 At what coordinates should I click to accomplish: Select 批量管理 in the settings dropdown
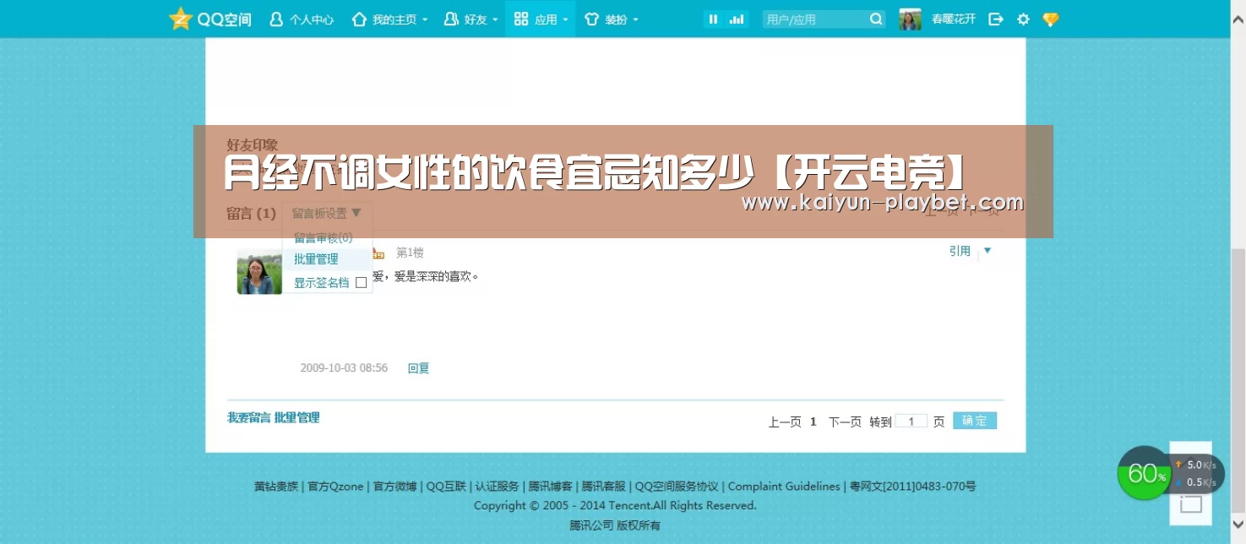[316, 259]
